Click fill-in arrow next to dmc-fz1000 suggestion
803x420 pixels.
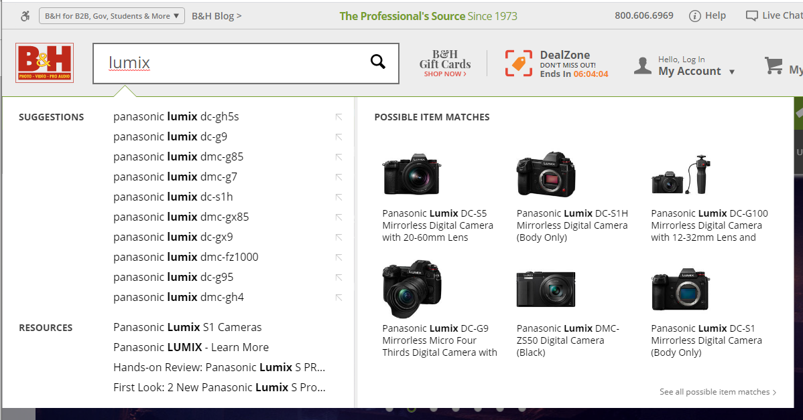(x=338, y=257)
